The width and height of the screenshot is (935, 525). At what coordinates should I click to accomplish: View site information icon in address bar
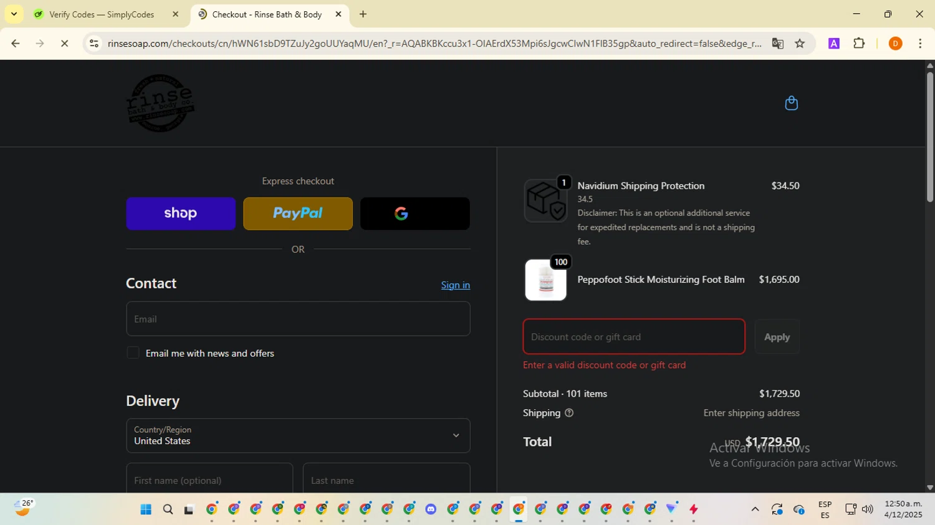94,44
